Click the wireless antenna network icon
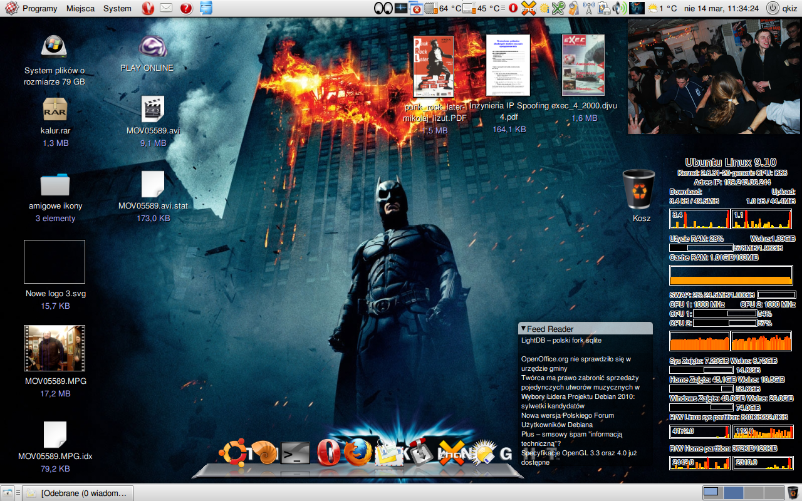 pyautogui.click(x=589, y=8)
